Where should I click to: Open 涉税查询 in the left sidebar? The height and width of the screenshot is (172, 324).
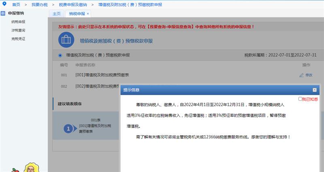tap(18, 30)
